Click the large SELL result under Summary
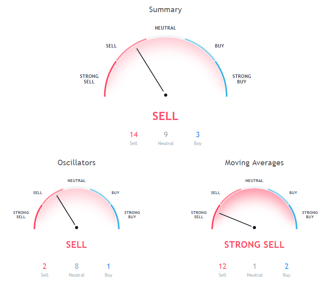Screen dimensions: 331x286 165,116
